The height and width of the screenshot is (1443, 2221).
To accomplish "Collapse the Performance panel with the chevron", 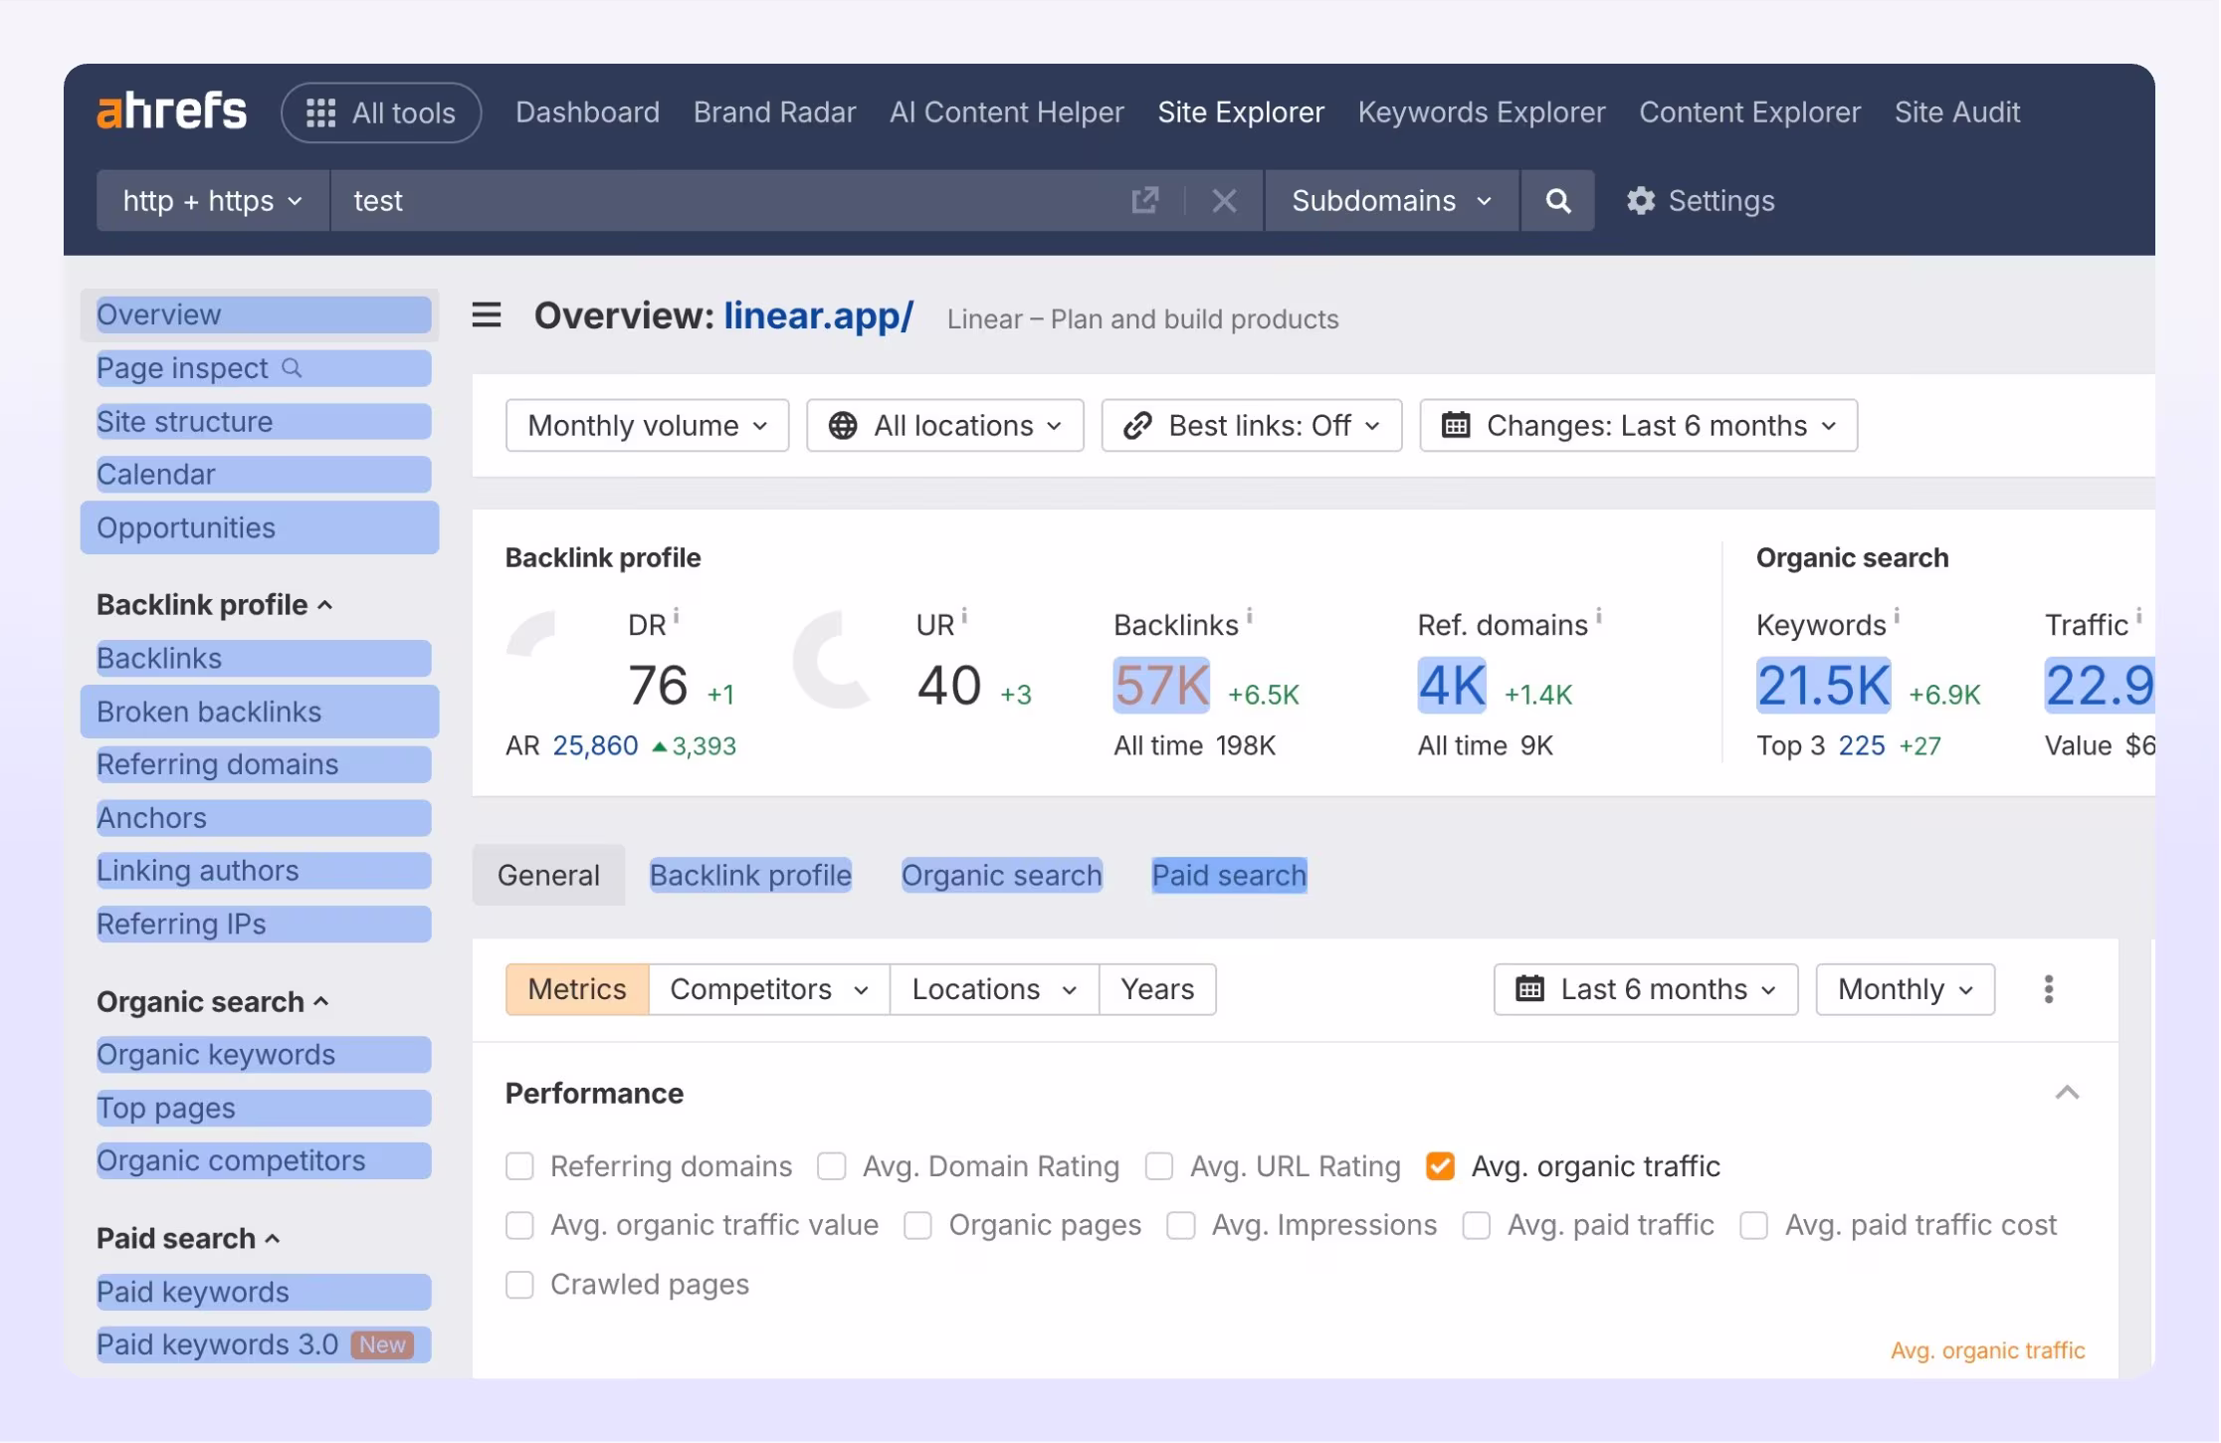I will [x=2068, y=1093].
